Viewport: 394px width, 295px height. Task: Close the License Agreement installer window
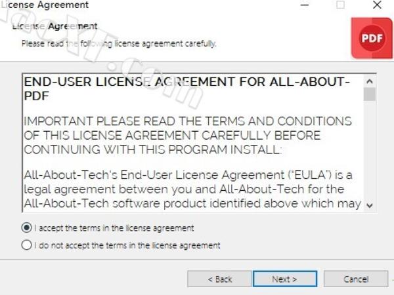[x=377, y=5]
